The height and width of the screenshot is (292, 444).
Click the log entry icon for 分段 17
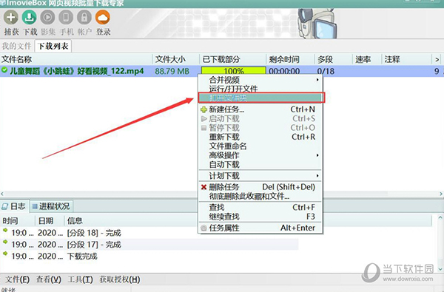coord(5,242)
